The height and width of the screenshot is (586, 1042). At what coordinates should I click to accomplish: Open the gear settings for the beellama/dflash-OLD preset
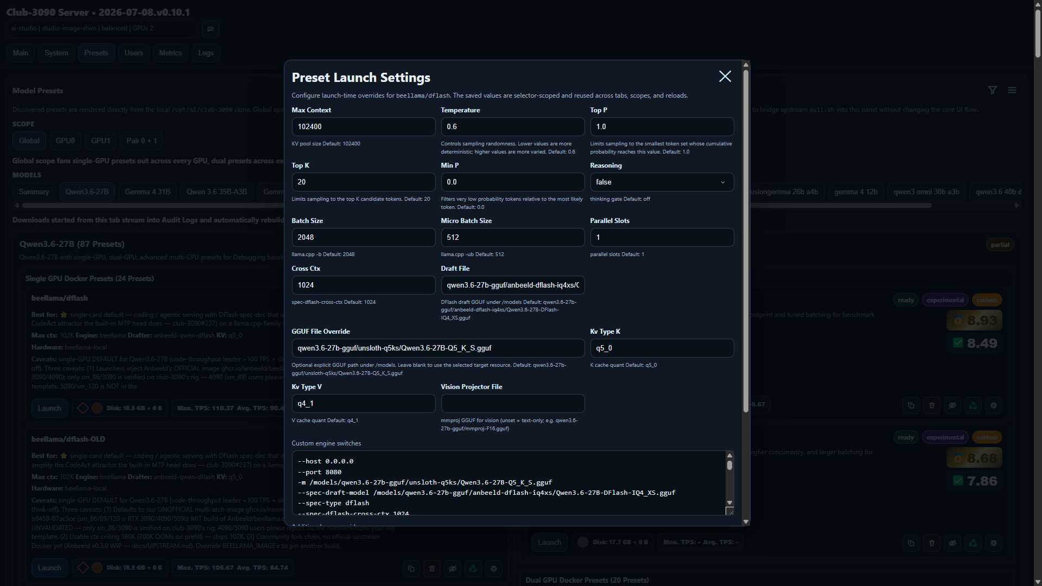coord(494,568)
